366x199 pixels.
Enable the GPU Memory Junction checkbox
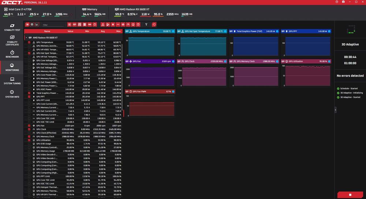29,46
